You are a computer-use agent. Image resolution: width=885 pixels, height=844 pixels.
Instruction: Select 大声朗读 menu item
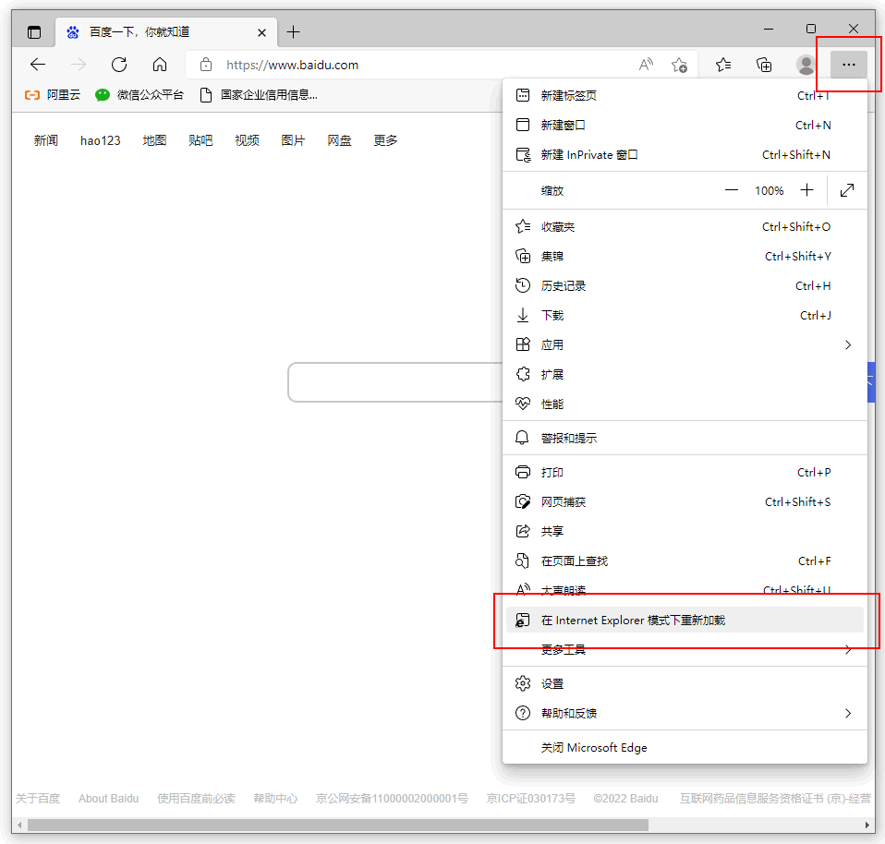point(685,589)
